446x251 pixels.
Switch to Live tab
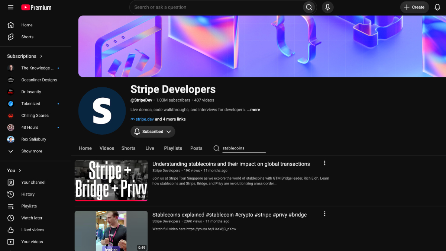pyautogui.click(x=150, y=148)
